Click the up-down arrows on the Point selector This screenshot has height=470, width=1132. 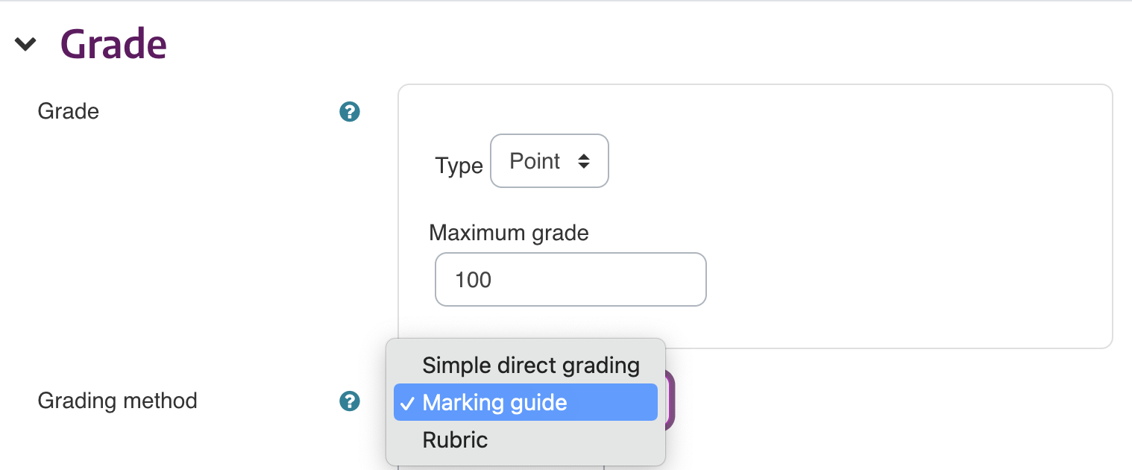[x=585, y=160]
